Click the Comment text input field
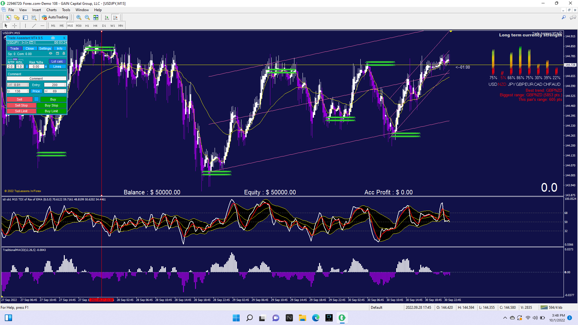Viewport: 578px width, 325px height. tap(36, 79)
